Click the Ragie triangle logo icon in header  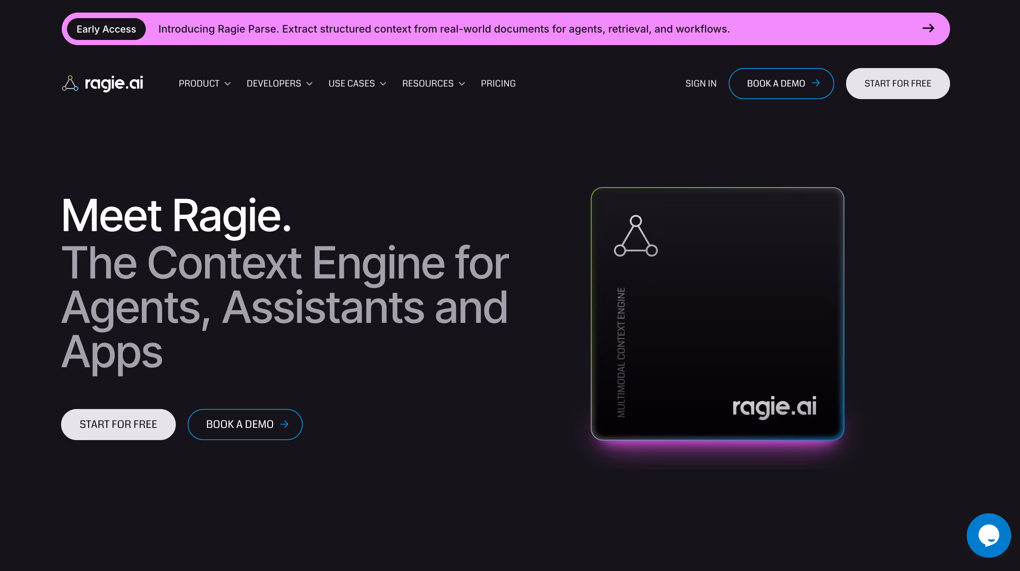pyautogui.click(x=70, y=83)
